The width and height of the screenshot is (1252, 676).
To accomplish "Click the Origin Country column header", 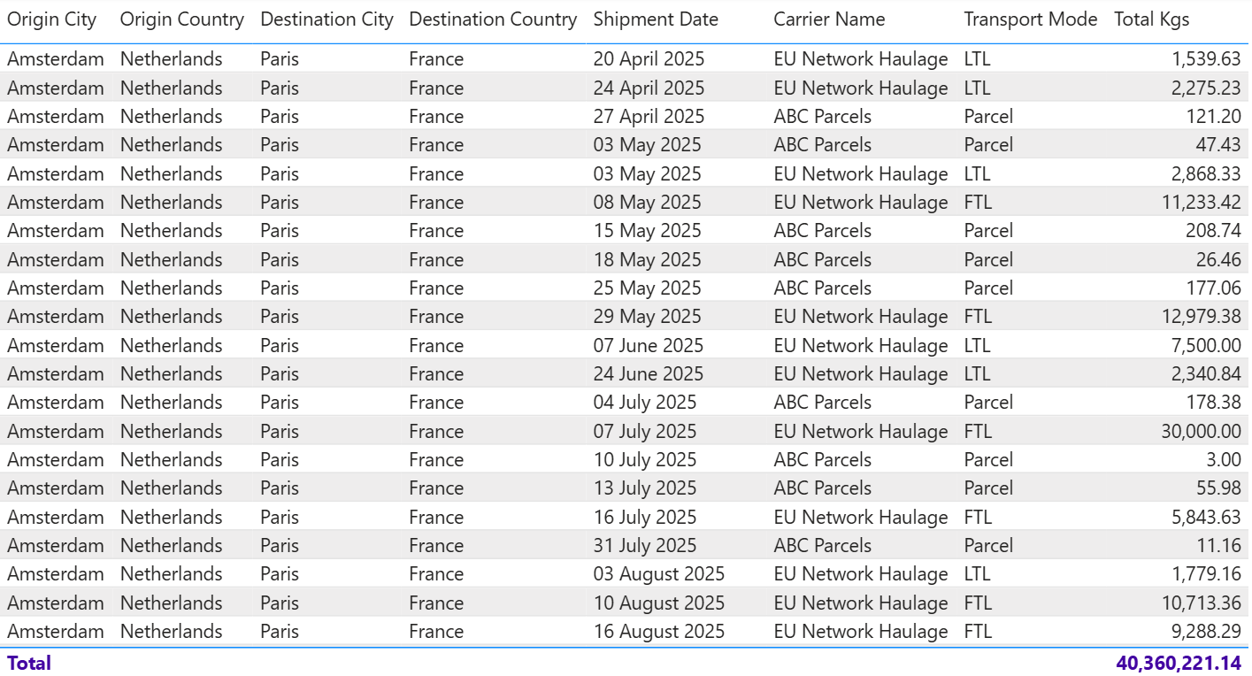I will pos(181,19).
